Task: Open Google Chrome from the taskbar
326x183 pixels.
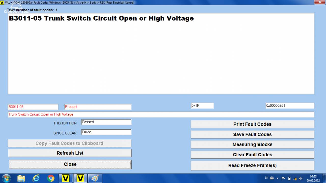Action: 51,178
